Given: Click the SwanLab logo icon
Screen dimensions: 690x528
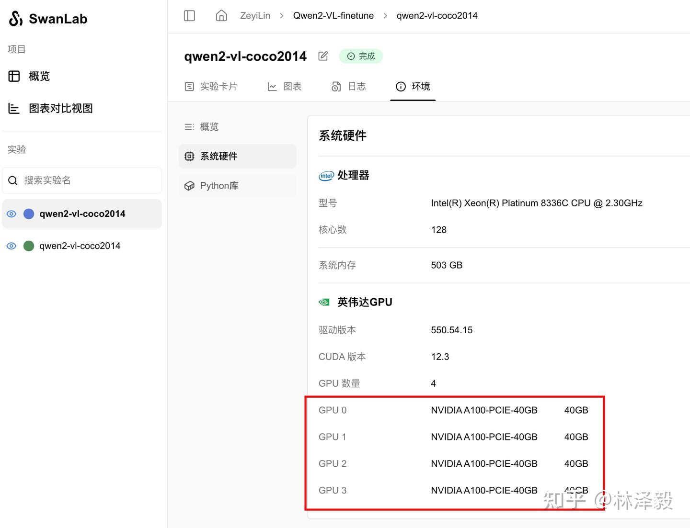Looking at the screenshot, I should pos(16,19).
